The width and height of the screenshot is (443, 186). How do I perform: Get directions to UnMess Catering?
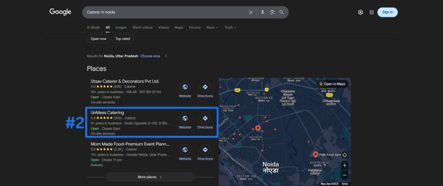(205, 121)
